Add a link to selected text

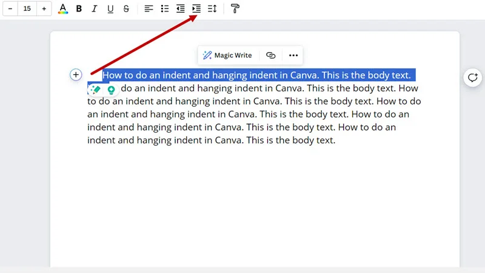270,55
